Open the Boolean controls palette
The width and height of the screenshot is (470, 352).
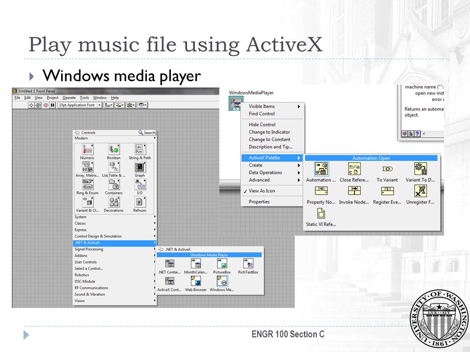coord(114,150)
